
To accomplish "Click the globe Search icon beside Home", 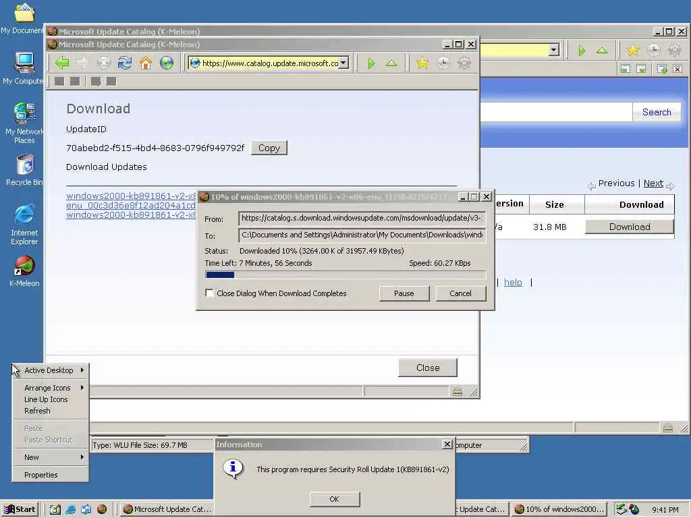I will [167, 63].
